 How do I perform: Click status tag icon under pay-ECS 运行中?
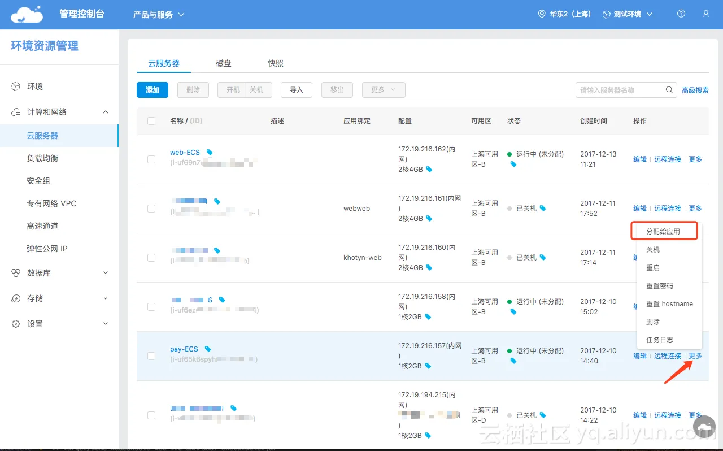click(x=513, y=361)
